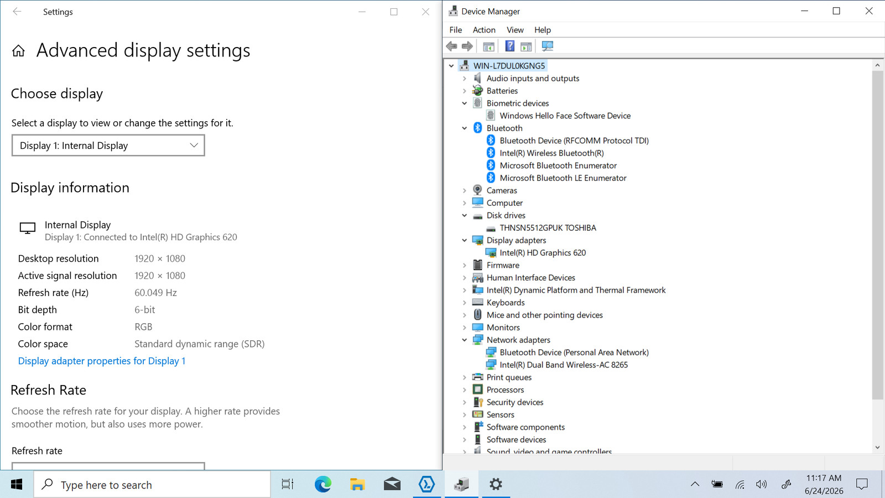Click the Settings home icon
Viewport: 885px width, 498px height.
tap(18, 51)
